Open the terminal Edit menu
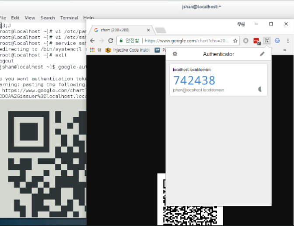The image size is (294, 226). pyautogui.click(x=15, y=18)
